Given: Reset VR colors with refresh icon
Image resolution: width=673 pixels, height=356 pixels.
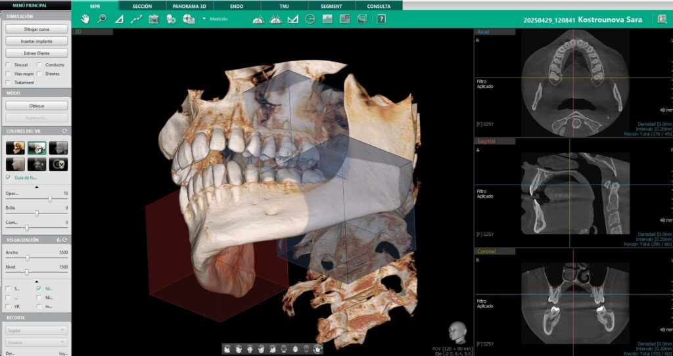Looking at the screenshot, I should [64, 131].
